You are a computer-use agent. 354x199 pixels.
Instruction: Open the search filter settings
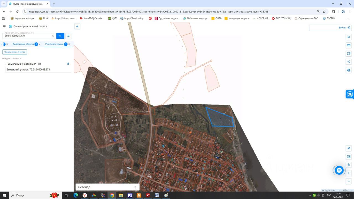point(68,36)
